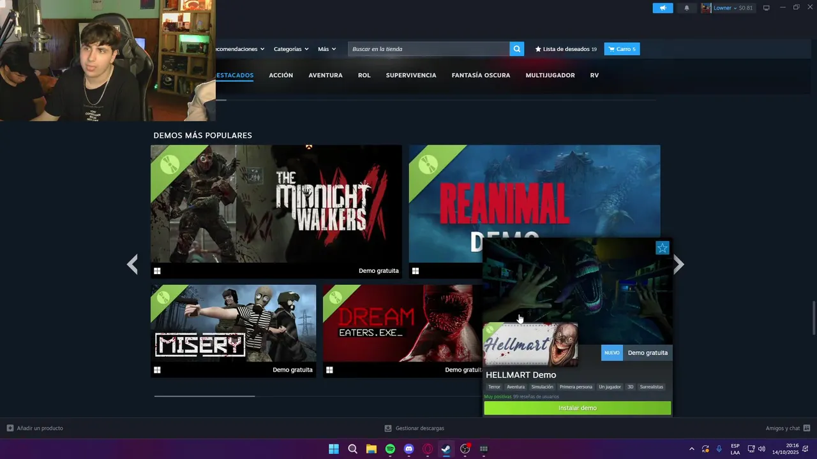This screenshot has height=459, width=817.
Task: Click the Lowner profile avatar
Action: (x=706, y=8)
